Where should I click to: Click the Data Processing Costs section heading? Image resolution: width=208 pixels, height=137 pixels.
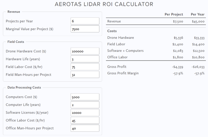click(x=24, y=87)
